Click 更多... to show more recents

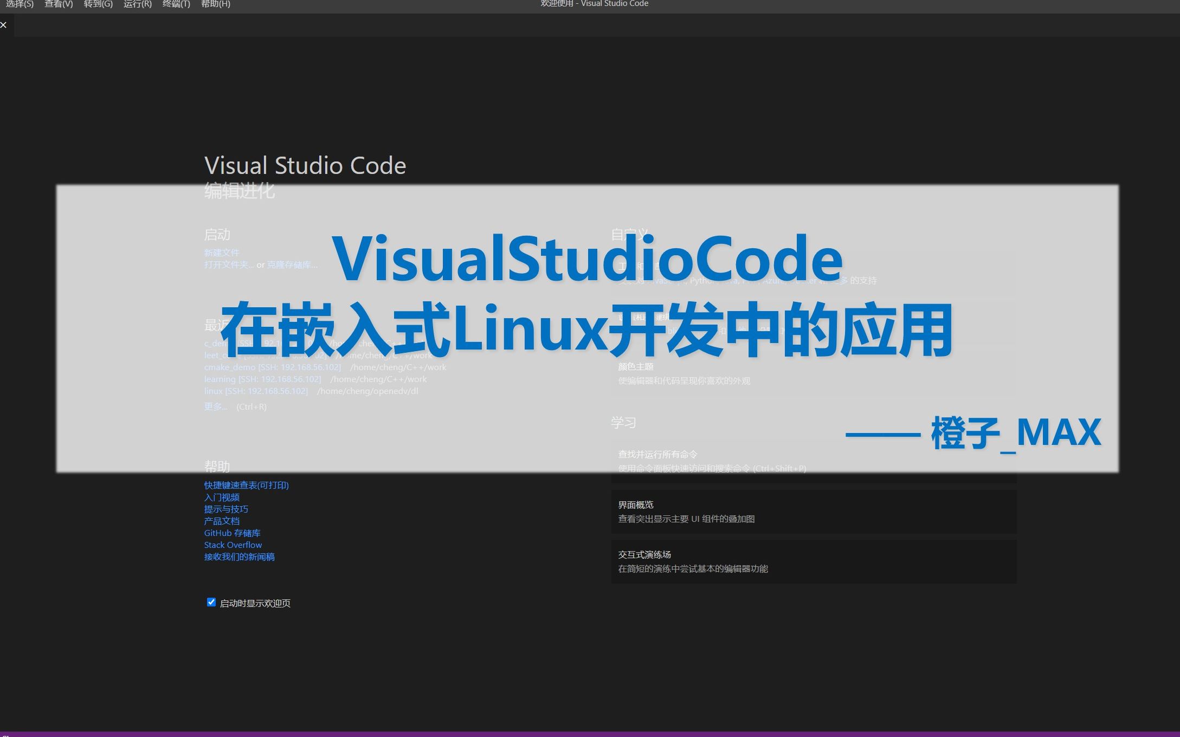tap(215, 406)
